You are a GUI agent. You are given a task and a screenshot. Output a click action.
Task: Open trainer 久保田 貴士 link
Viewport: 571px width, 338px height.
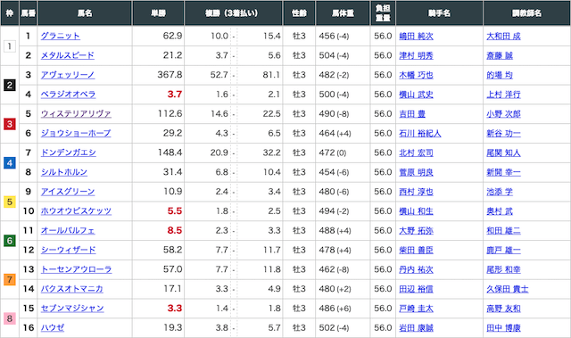click(508, 289)
